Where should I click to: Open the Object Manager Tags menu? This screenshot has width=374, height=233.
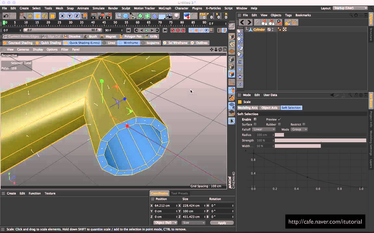[288, 15]
